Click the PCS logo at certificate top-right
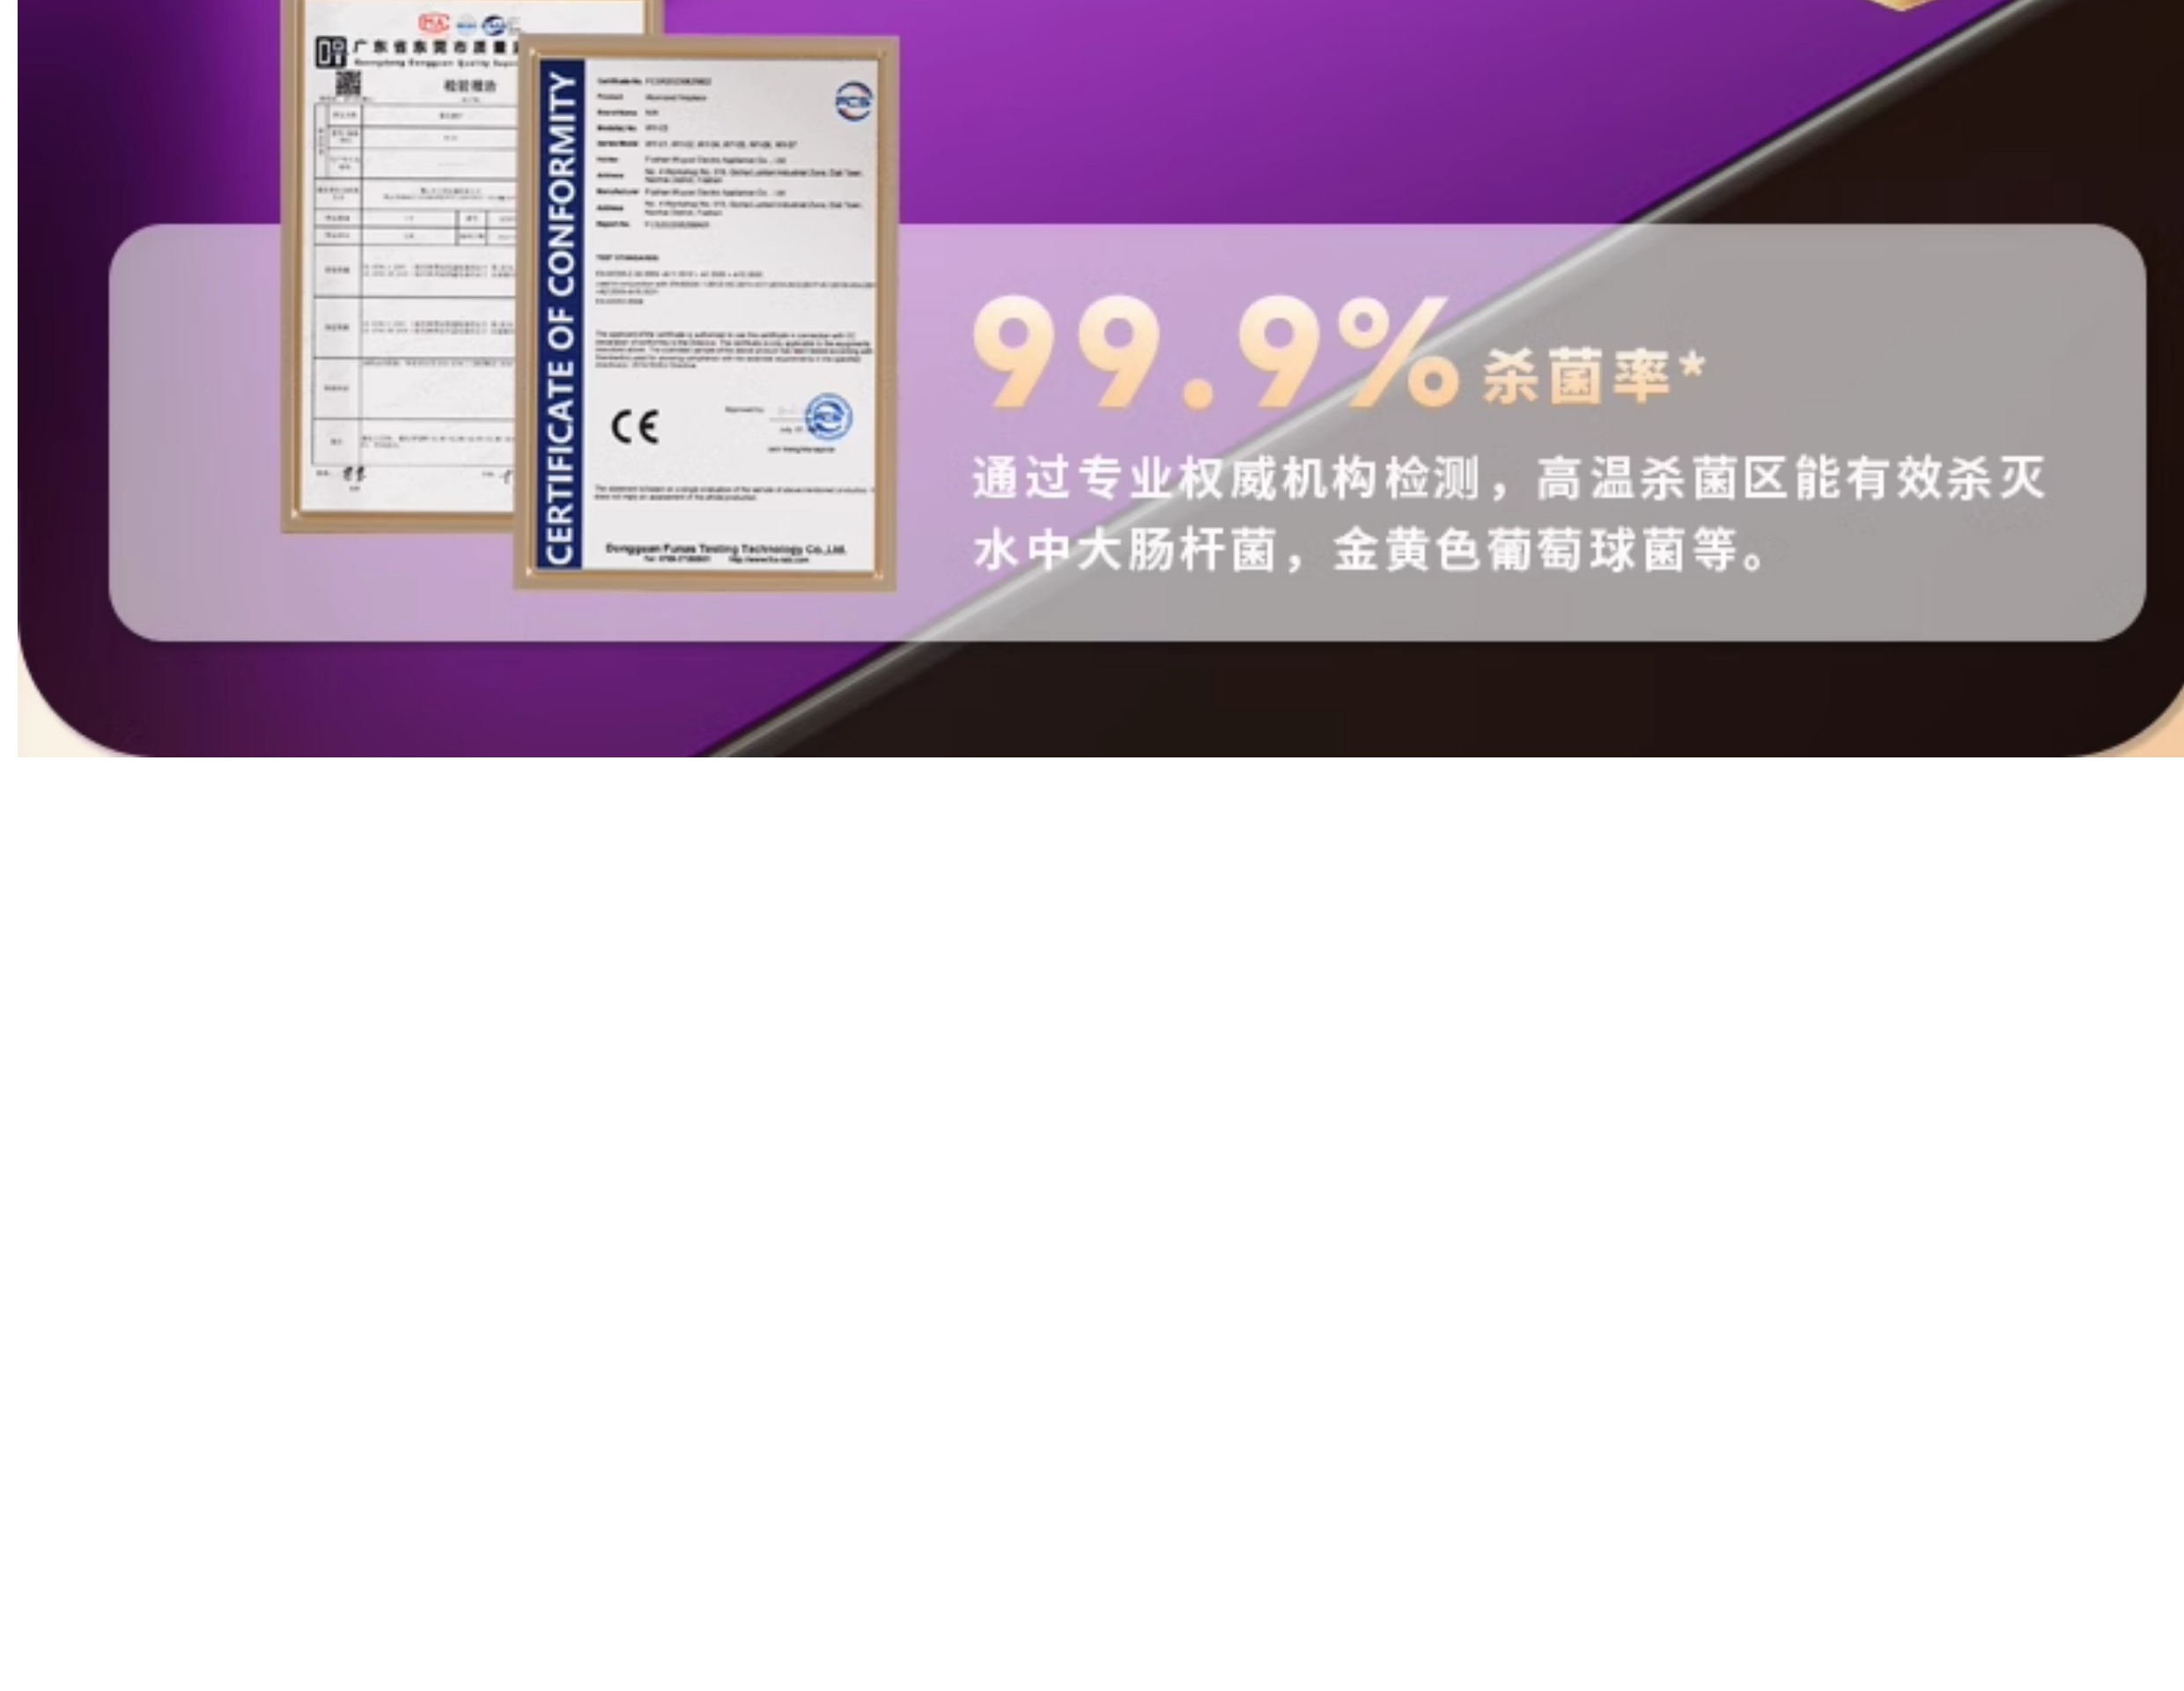The height and width of the screenshot is (1691, 2184). pos(853,102)
